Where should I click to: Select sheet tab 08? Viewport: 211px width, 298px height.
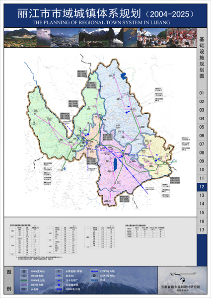202,152
